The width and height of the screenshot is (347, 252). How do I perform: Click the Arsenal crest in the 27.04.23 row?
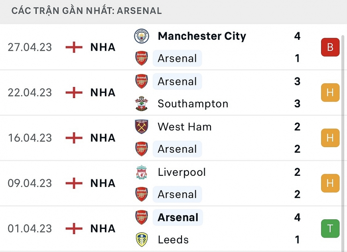(142, 58)
